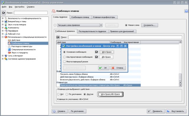This screenshot has height=116, width=189.
Task: Click the Security and Privacy category icon
Action: [6, 18]
